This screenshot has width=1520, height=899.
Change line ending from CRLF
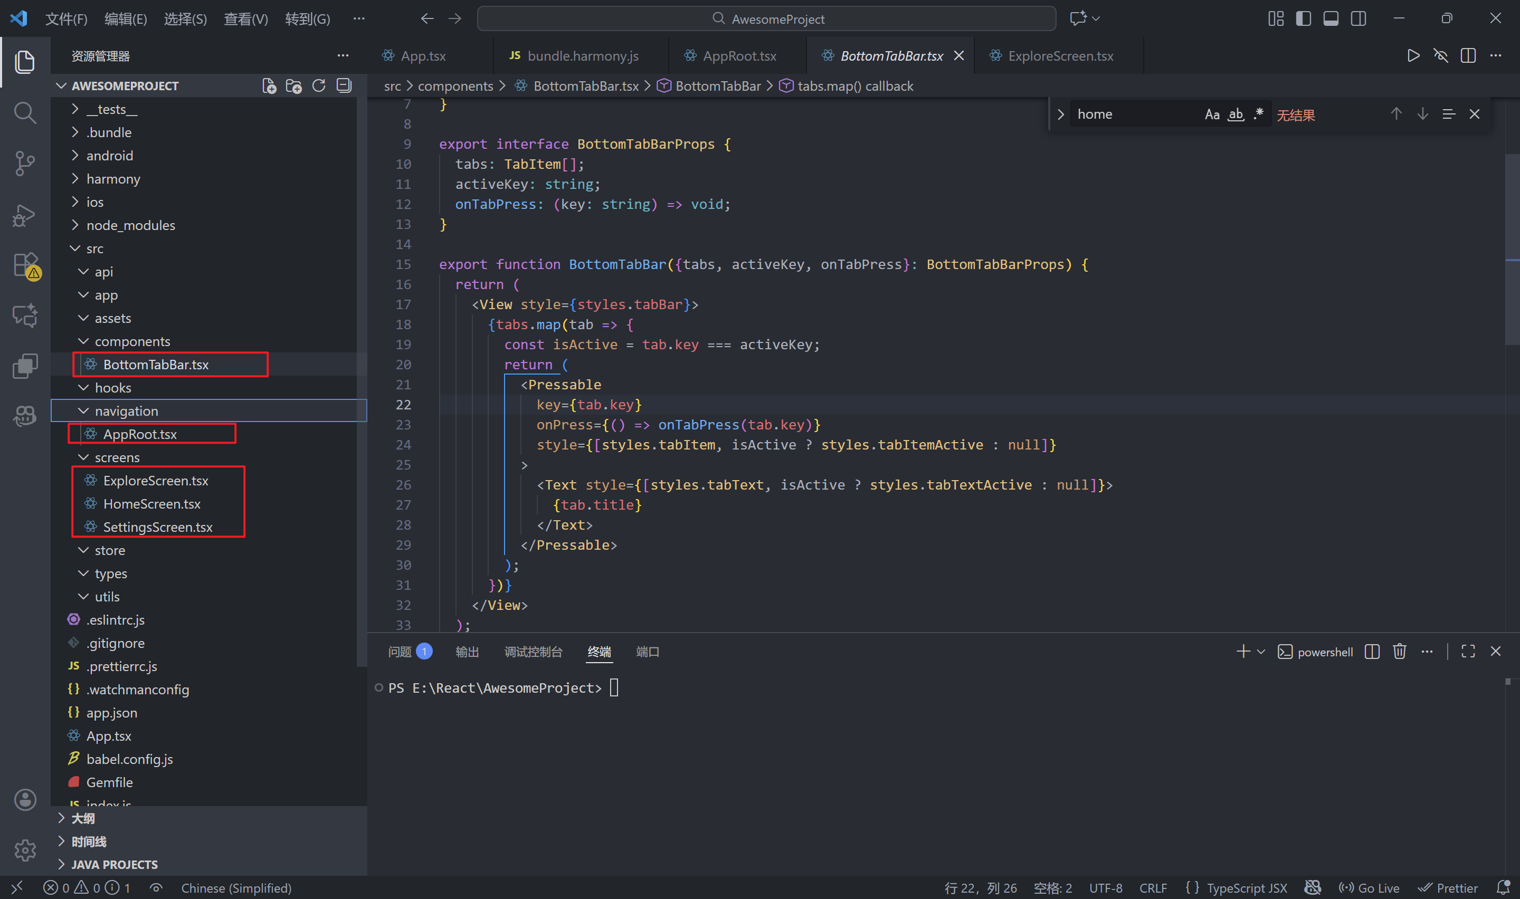(x=1153, y=887)
